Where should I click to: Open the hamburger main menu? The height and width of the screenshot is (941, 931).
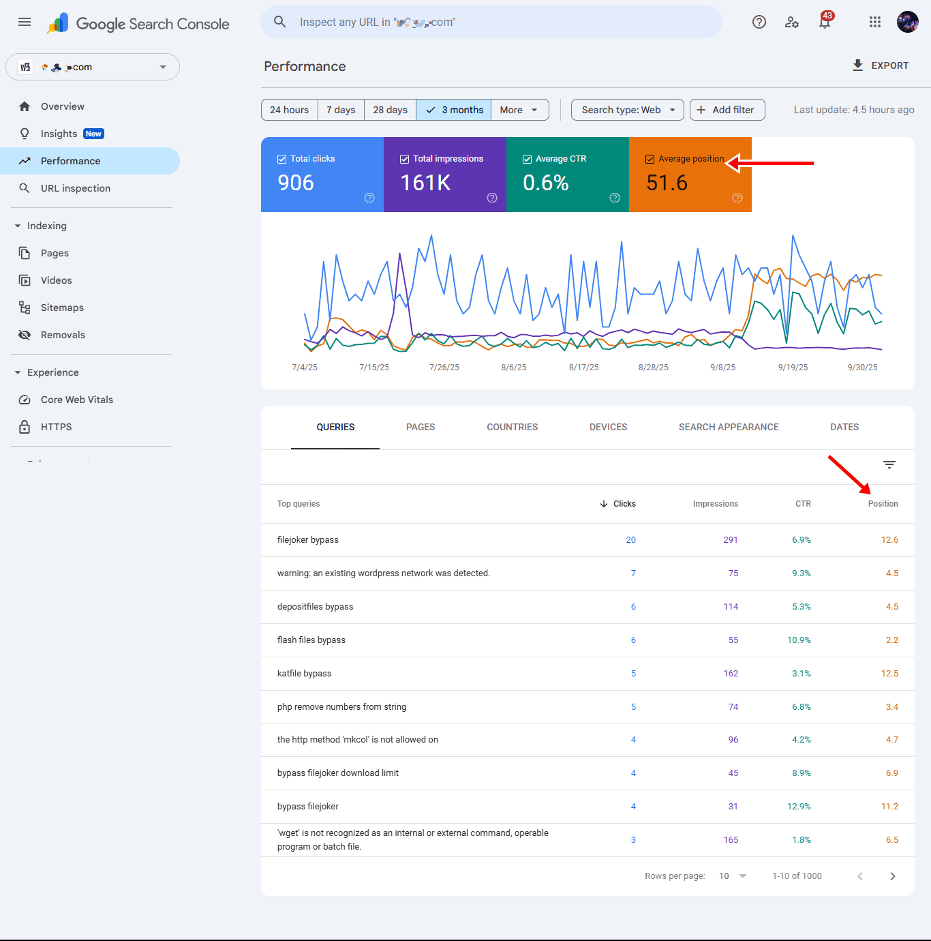[25, 22]
